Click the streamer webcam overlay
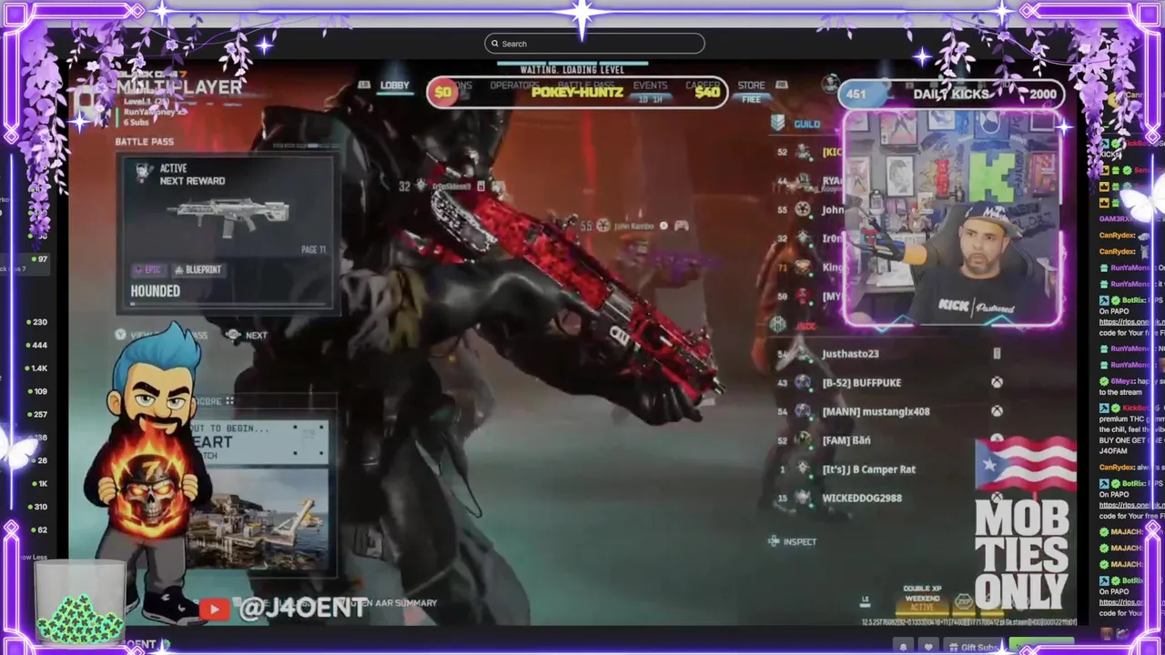1165x655 pixels. (953, 217)
